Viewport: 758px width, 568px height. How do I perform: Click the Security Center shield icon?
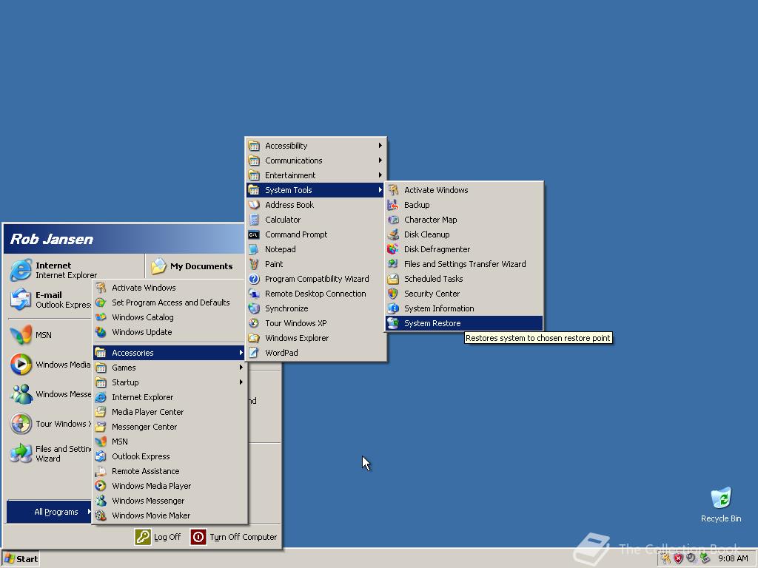click(393, 294)
